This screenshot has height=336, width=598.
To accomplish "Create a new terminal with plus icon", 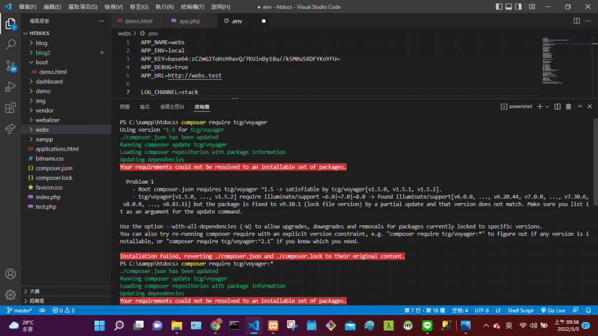I will click(x=540, y=107).
